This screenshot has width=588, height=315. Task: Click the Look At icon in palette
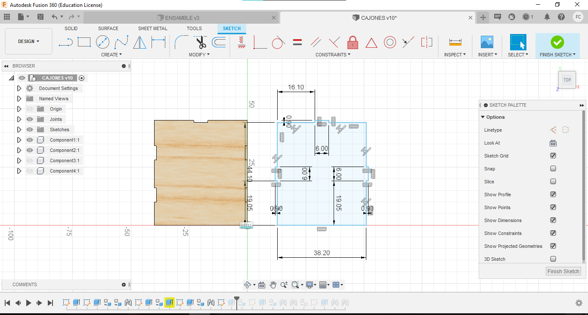tap(553, 143)
